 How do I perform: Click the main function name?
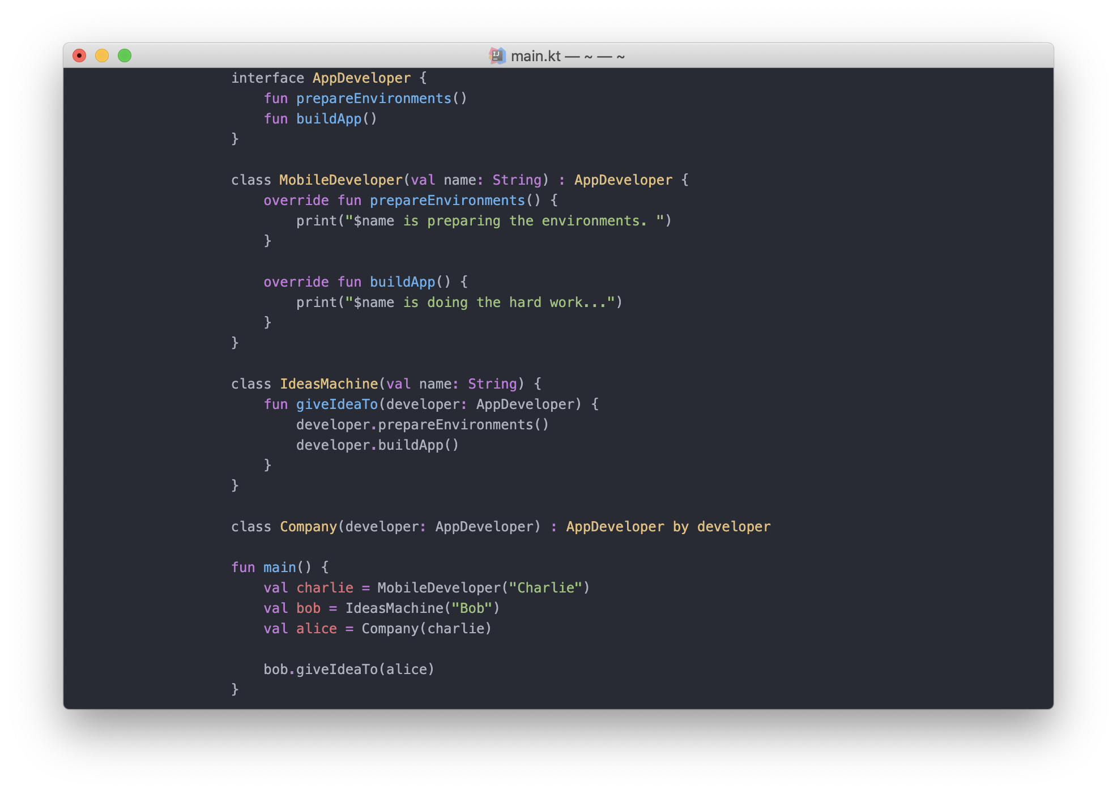pyautogui.click(x=279, y=568)
